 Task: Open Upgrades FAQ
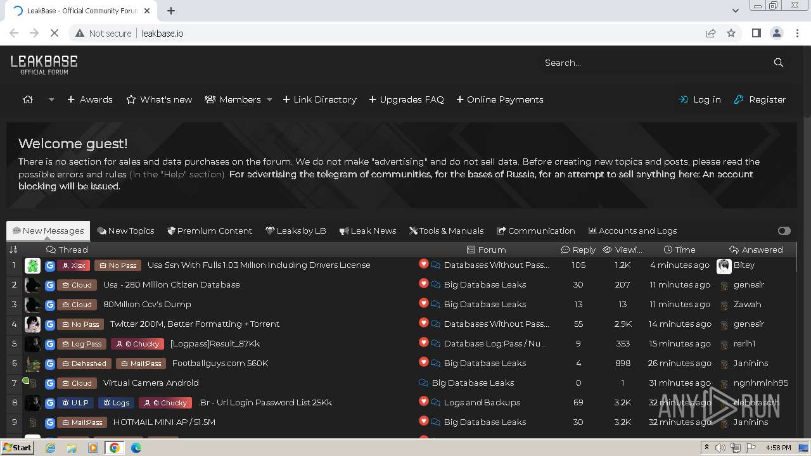coord(406,99)
